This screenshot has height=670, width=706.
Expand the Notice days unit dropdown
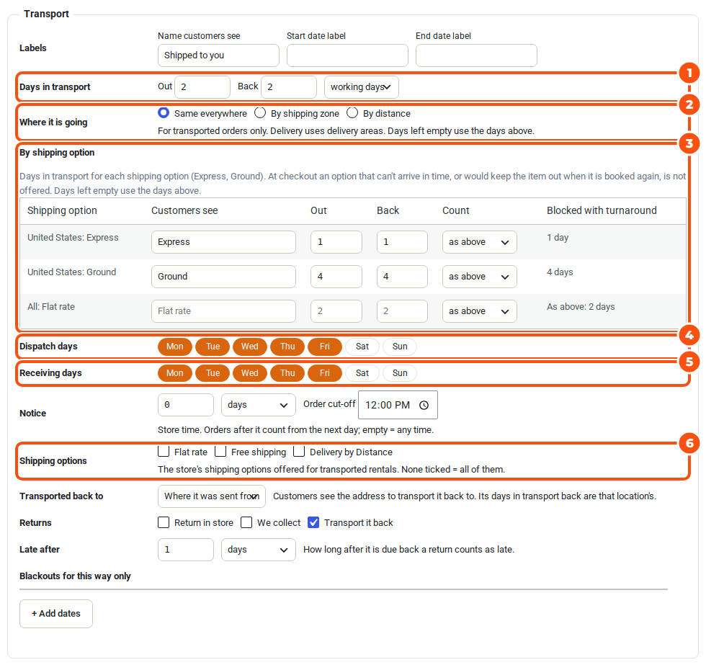pos(259,405)
